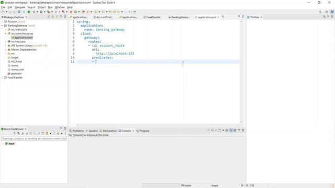The image size is (335, 188).
Task: Click the Debug bug toolbar icon
Action: click(x=34, y=12)
